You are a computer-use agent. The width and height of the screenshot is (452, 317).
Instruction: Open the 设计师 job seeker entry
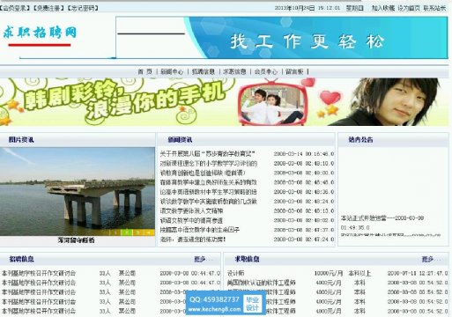pos(236,274)
